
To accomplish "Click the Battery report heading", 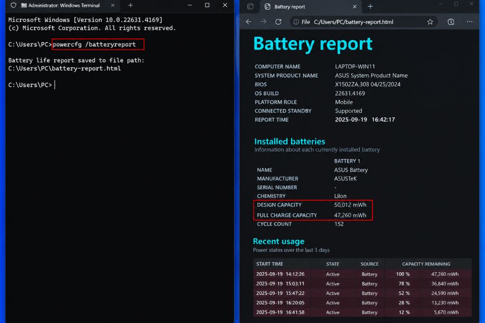I will [313, 44].
